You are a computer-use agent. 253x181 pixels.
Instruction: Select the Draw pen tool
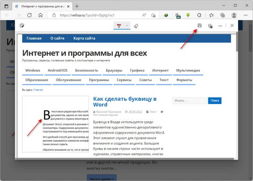[x=119, y=26]
